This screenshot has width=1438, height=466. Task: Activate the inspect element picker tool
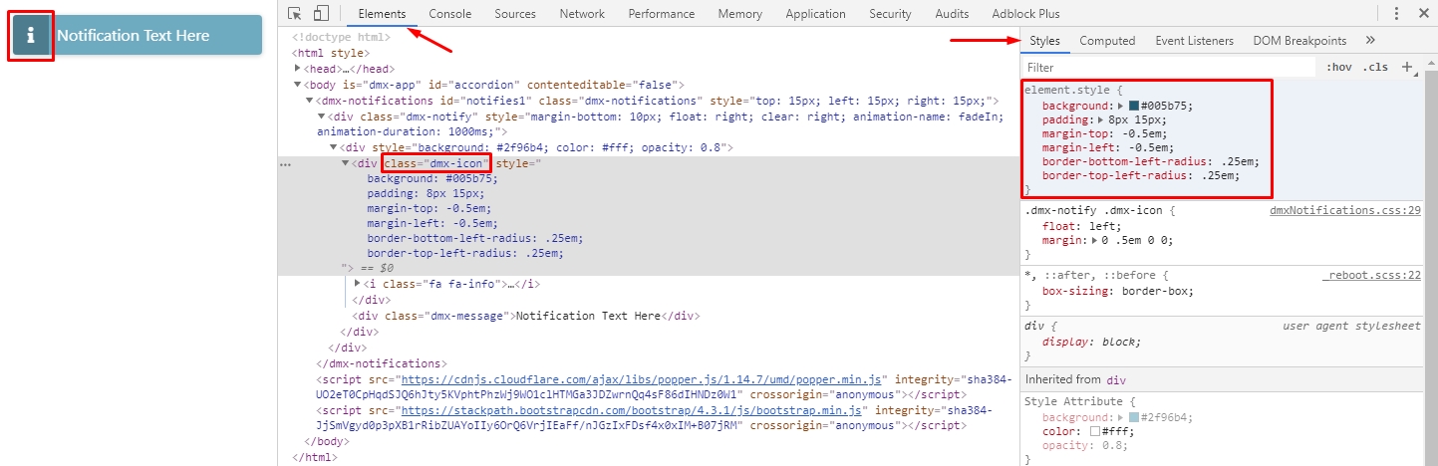[x=296, y=14]
